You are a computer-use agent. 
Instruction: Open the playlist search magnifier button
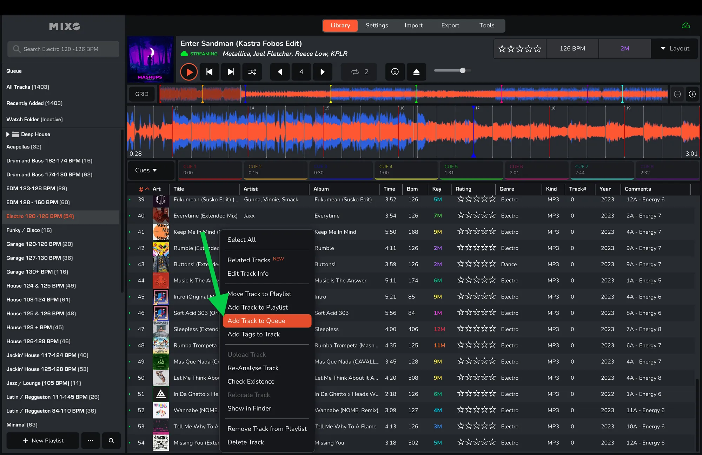pyautogui.click(x=111, y=441)
